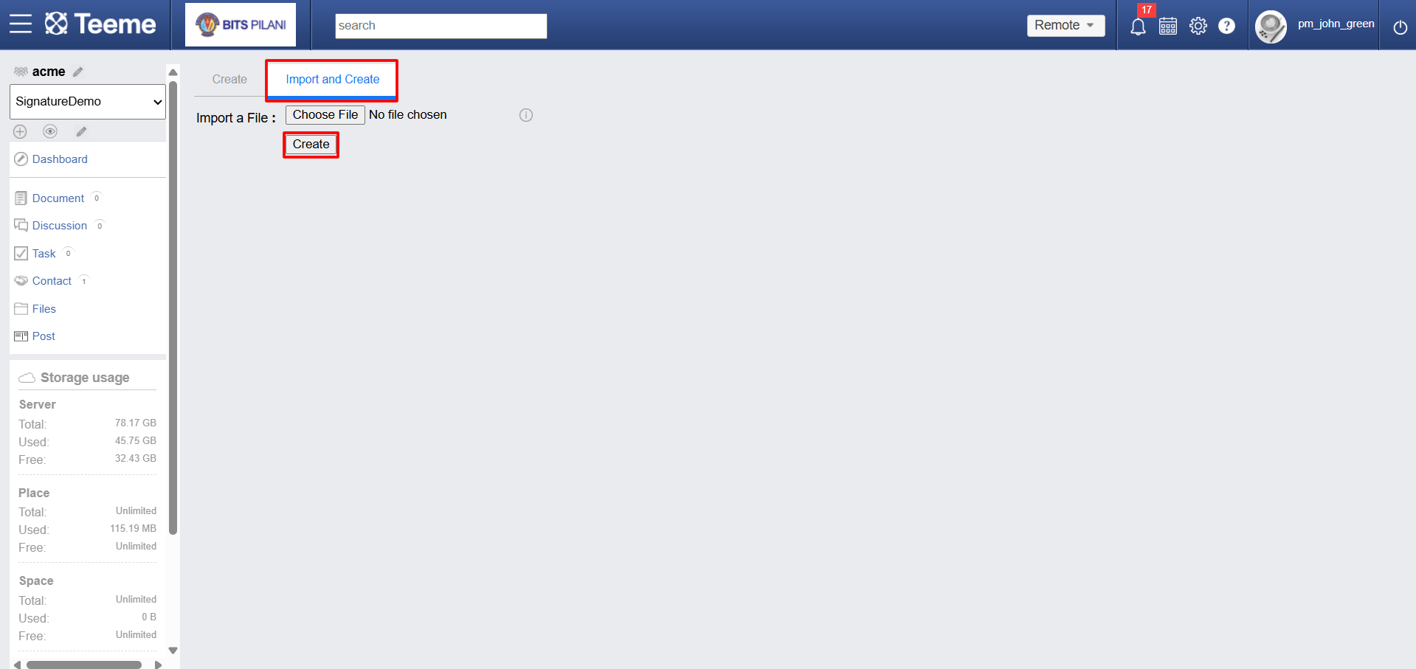Click the help question mark icon

[1226, 26]
